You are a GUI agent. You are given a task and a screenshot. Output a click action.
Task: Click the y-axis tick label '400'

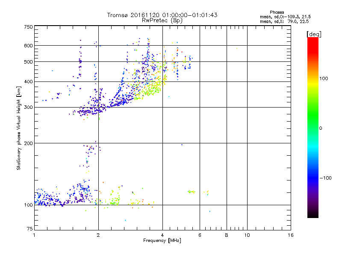28,82
